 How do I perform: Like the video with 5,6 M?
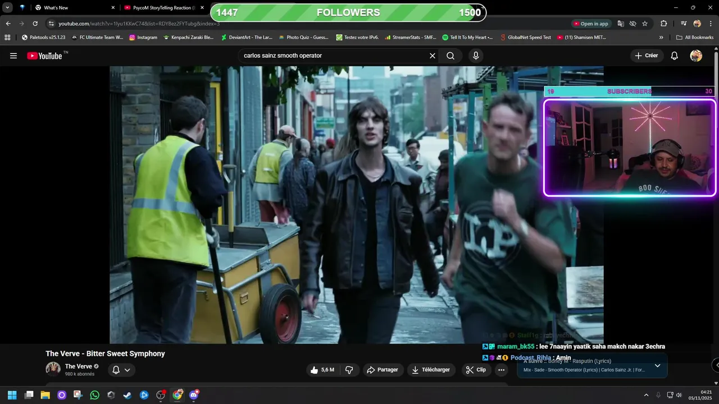[322, 370]
